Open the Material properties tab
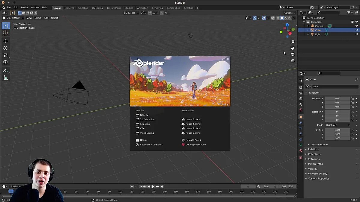The width and height of the screenshot is (360, 202). tap(301, 151)
